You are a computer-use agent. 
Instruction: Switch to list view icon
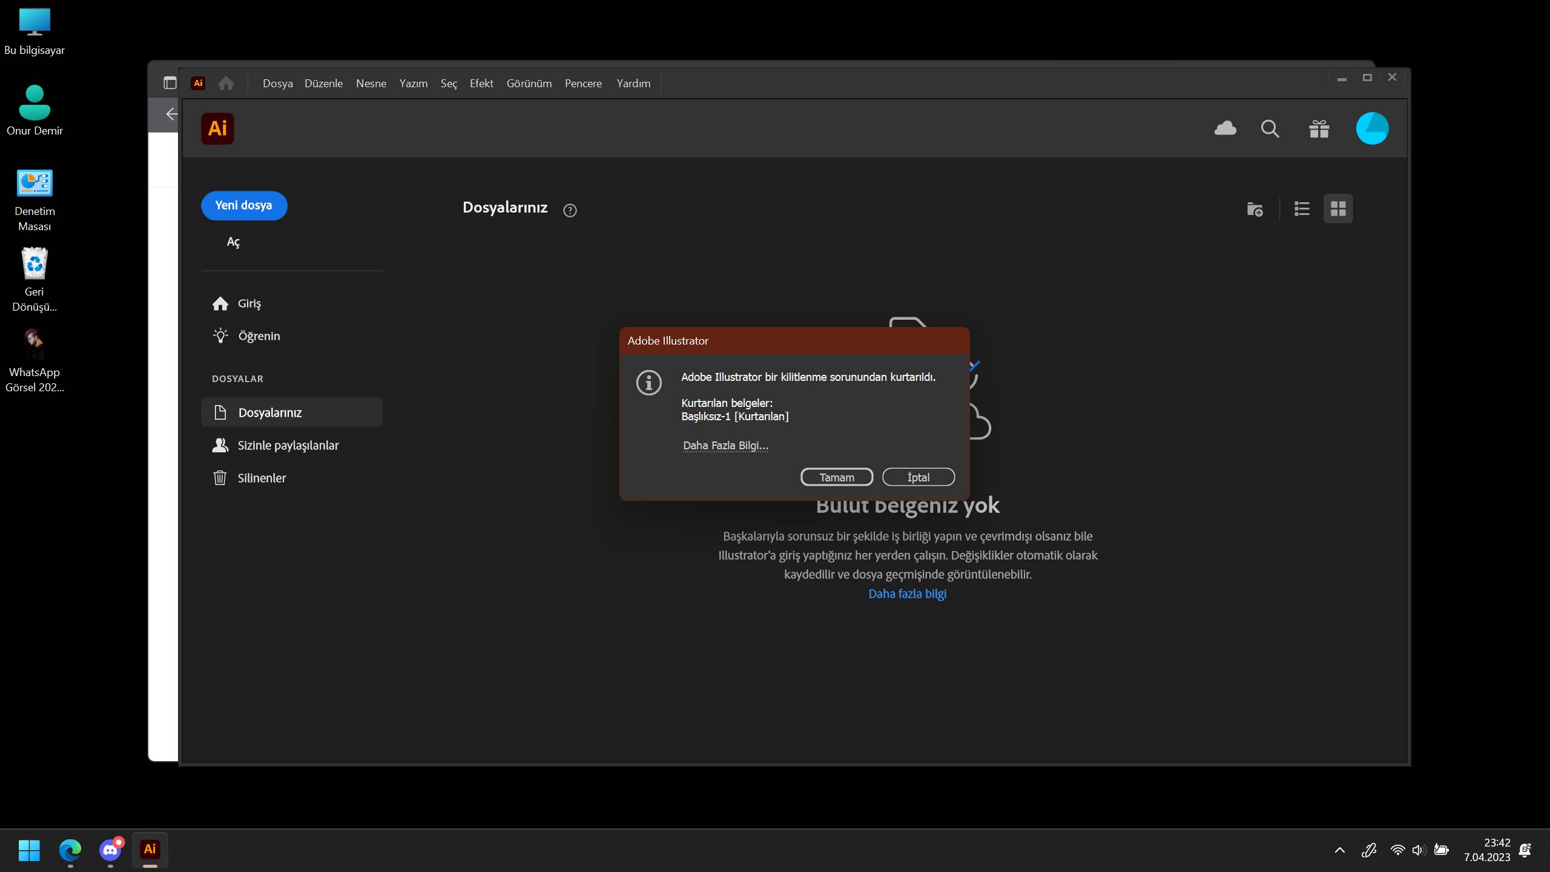tap(1302, 209)
